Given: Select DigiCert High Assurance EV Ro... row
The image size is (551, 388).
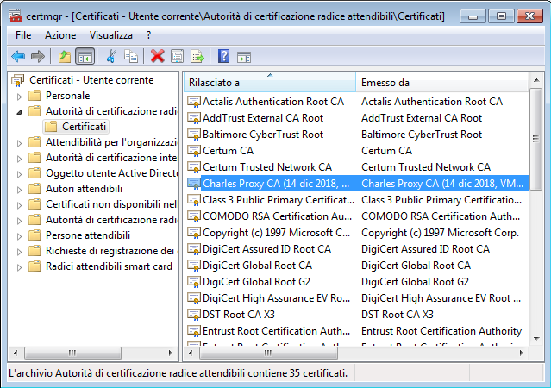Looking at the screenshot, I should 356,298.
